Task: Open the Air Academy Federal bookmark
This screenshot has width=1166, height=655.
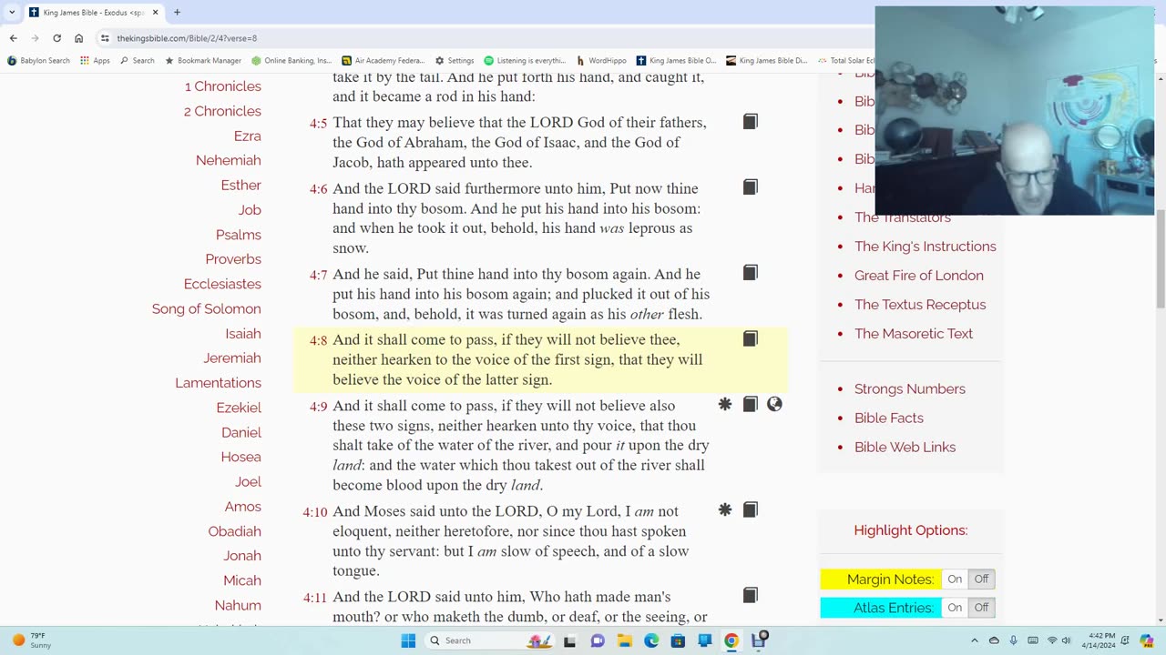Action: pos(383,61)
